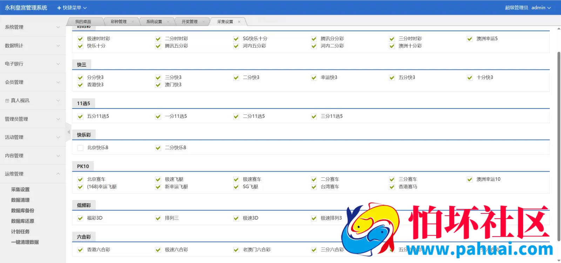561x263 pixels.
Task: Expand the 会员管理 sidebar menu
Action: pos(33,82)
